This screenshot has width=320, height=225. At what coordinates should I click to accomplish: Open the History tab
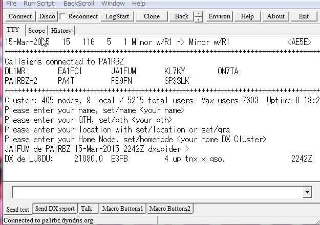click(61, 31)
